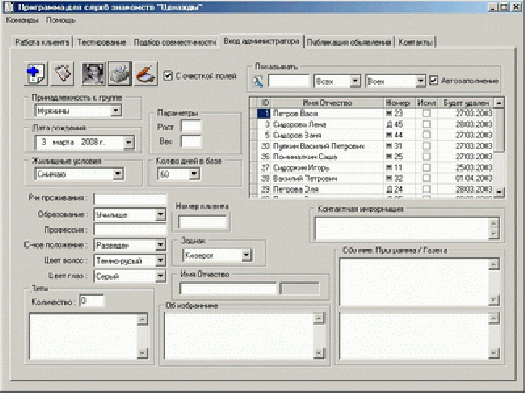
Task: Open the Зодиак dropdown Козерог
Action: [246, 256]
